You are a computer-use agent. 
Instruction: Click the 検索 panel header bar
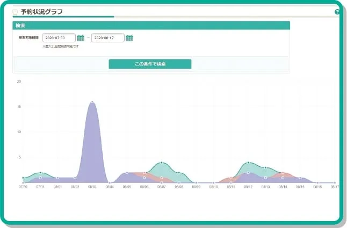click(x=151, y=25)
